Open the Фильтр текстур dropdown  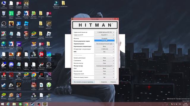tap(104, 66)
